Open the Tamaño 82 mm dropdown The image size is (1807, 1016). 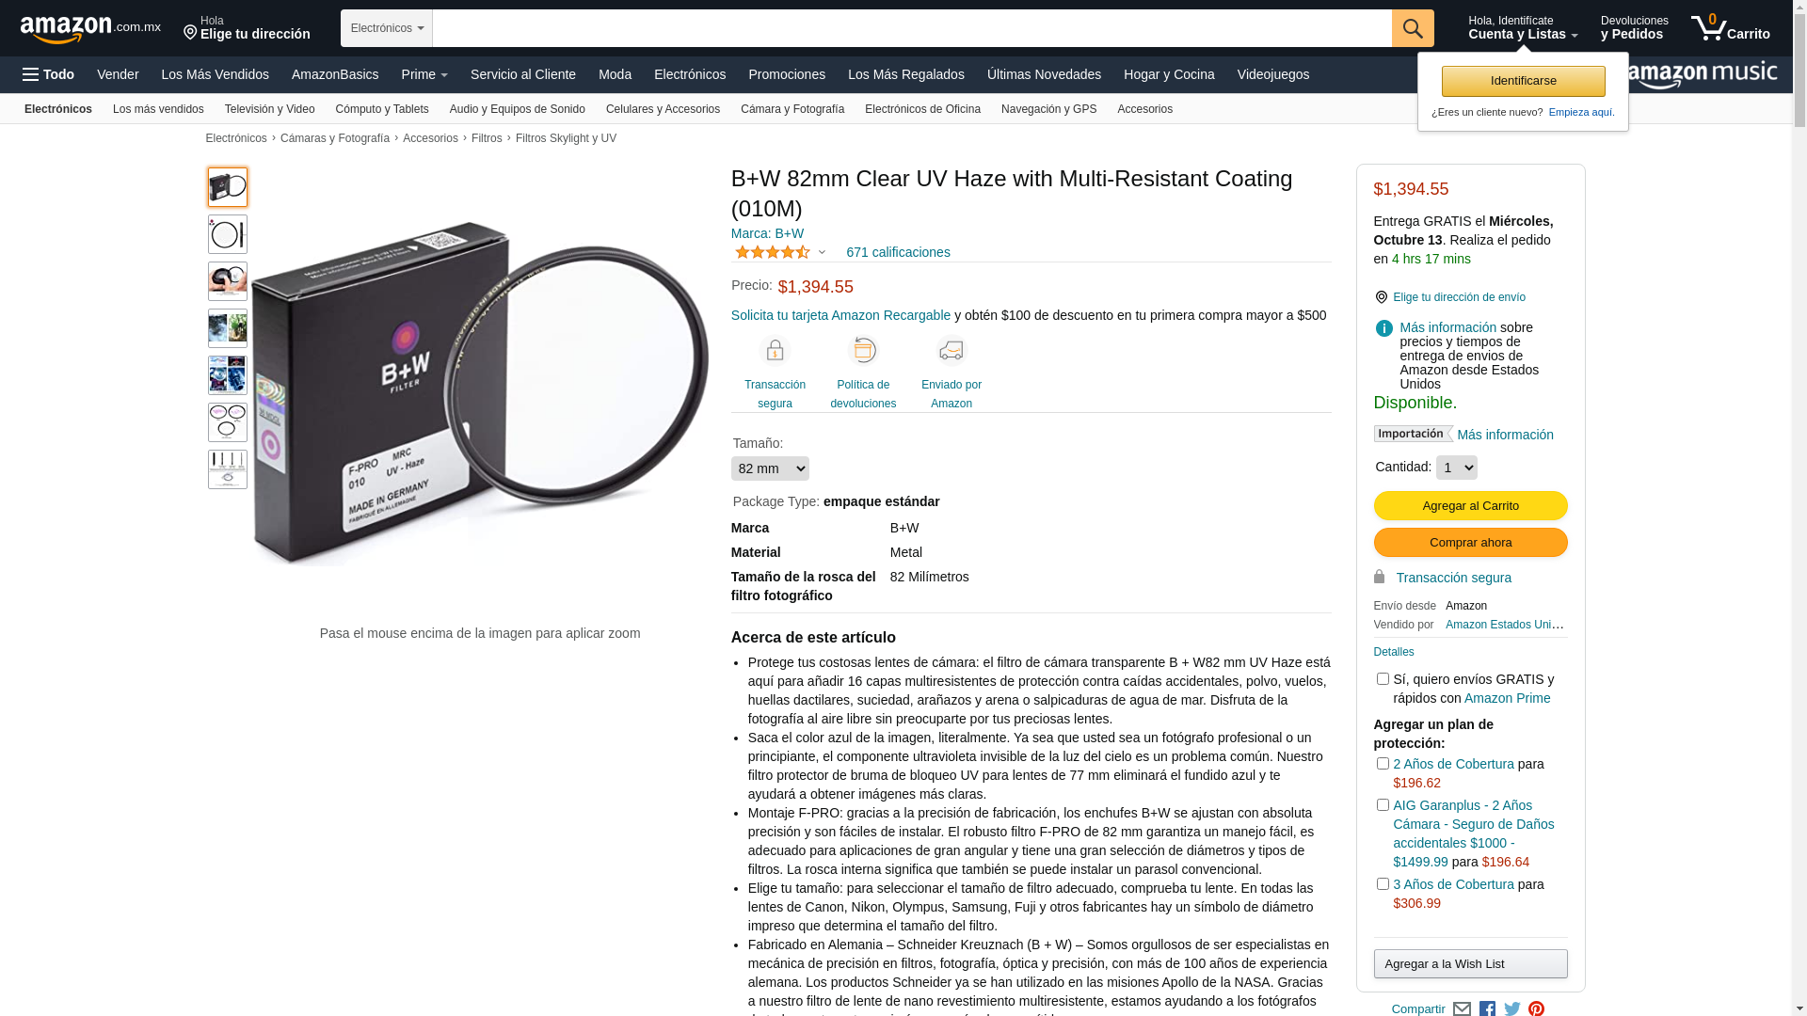click(770, 468)
